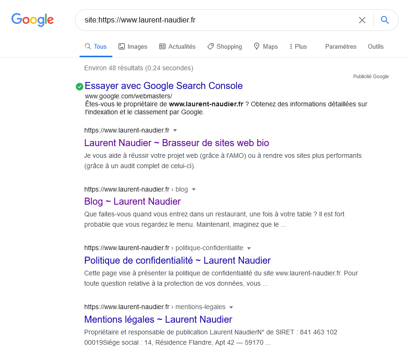Click the green check mark icon

click(x=79, y=86)
